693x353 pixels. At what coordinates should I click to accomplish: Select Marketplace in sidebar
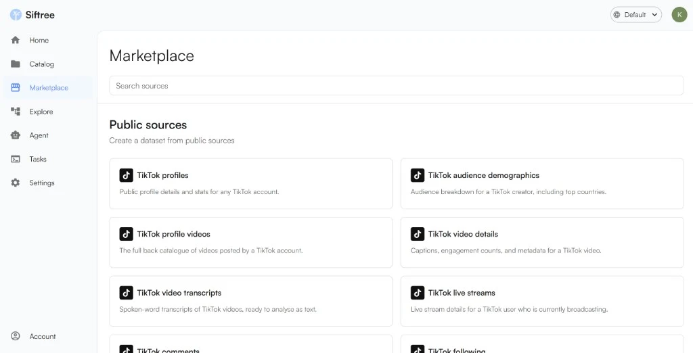pos(48,87)
